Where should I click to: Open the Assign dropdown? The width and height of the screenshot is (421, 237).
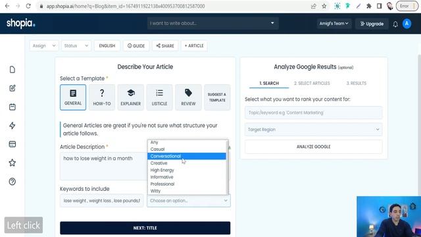(x=44, y=45)
